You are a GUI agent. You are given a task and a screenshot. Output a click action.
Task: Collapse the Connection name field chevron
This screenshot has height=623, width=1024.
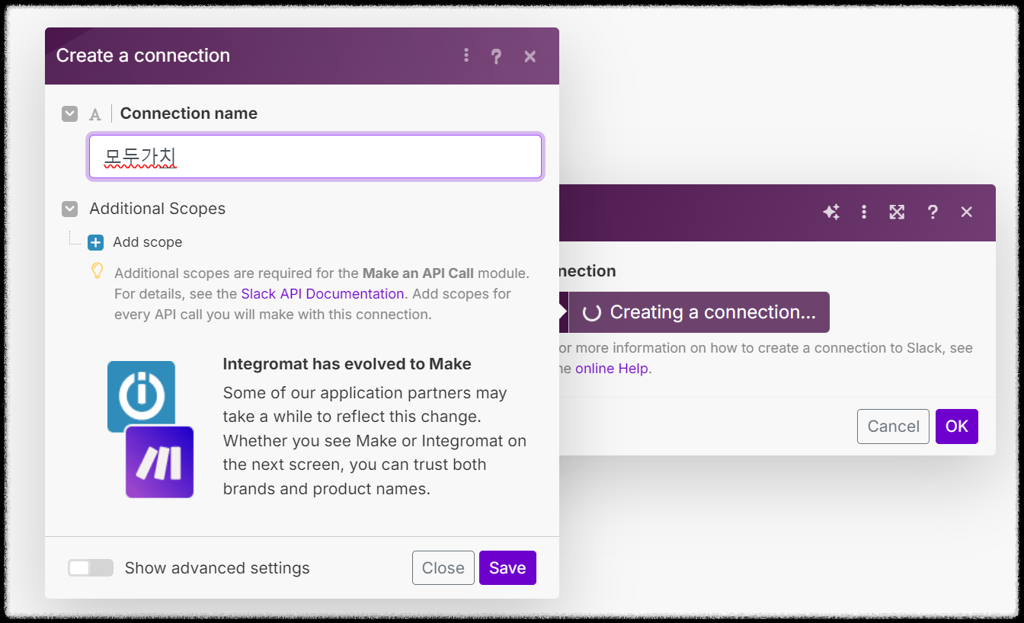pyautogui.click(x=70, y=113)
